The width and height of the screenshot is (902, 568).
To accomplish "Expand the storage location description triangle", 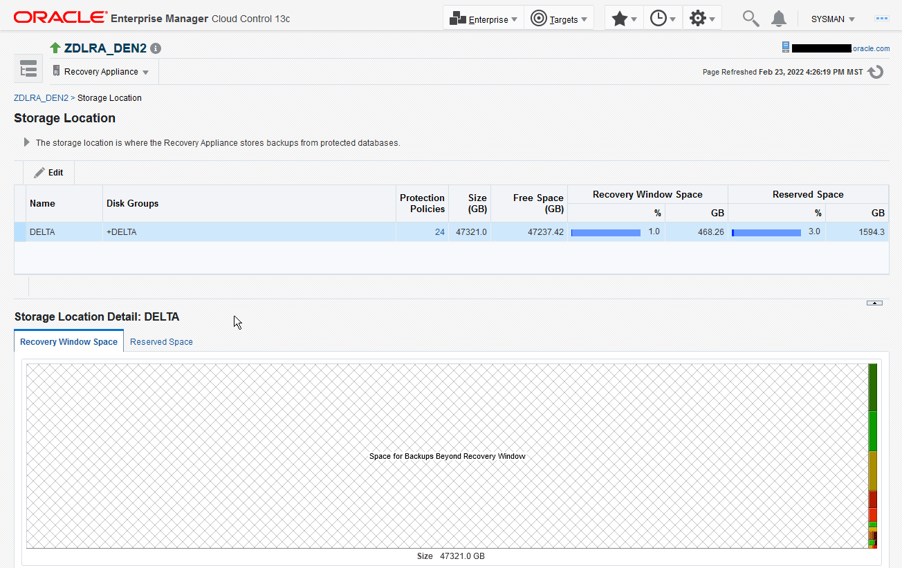I will point(27,142).
